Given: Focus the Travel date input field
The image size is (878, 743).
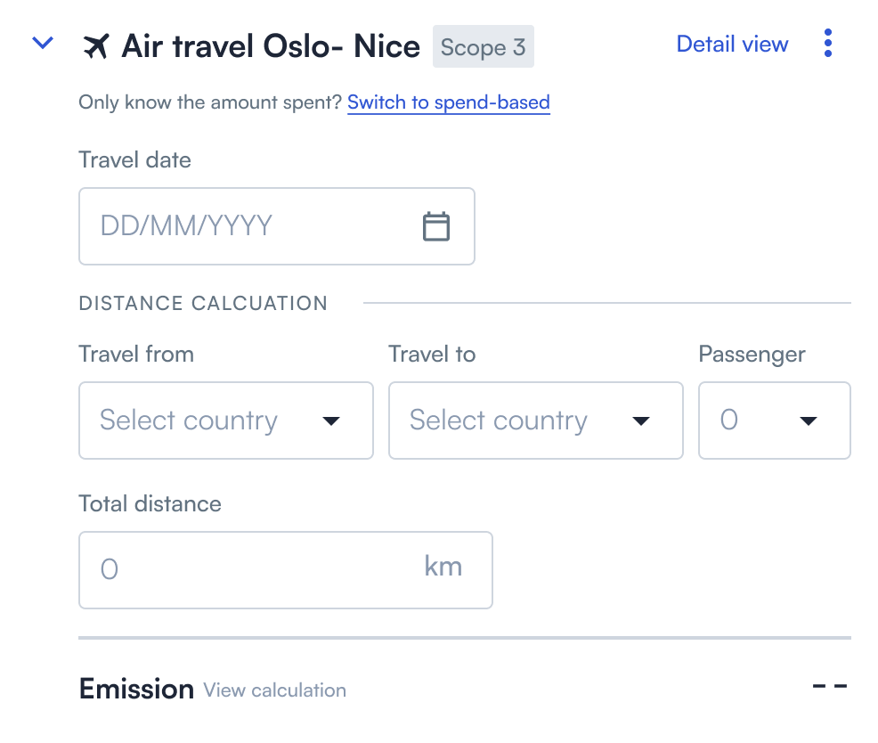Looking at the screenshot, I should pyautogui.click(x=277, y=226).
